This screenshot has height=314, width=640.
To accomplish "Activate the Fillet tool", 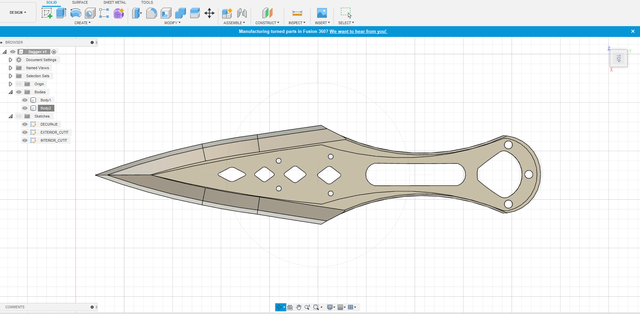I will coord(152,13).
